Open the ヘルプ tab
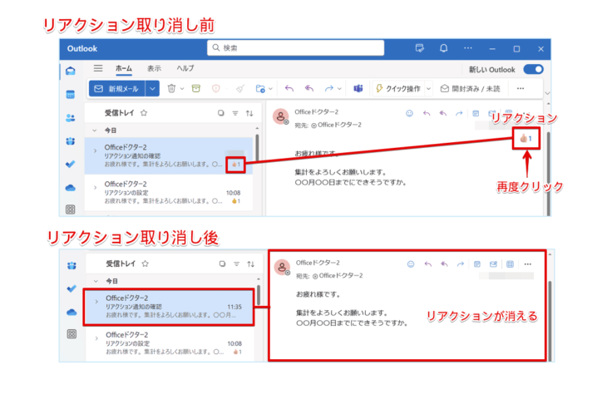This screenshot has width=607, height=404. [185, 68]
